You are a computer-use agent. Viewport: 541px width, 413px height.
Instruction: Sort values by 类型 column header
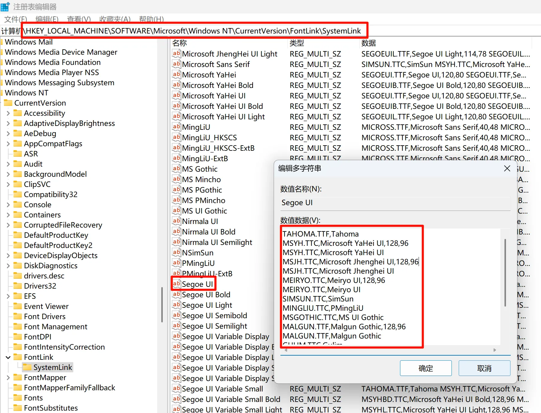[323, 43]
